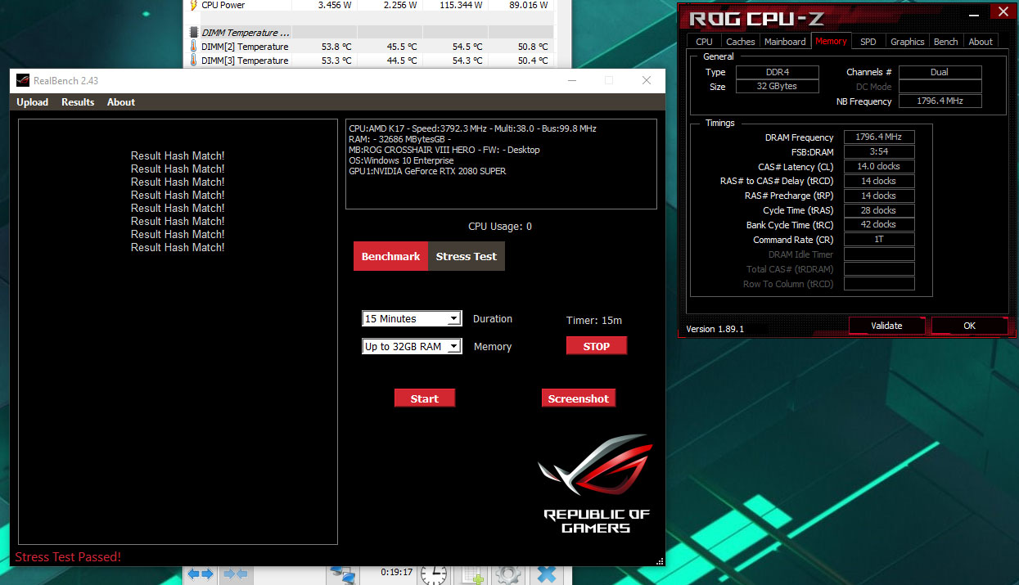
Task: Click the Size field showing 32 GBytes
Action: point(777,86)
